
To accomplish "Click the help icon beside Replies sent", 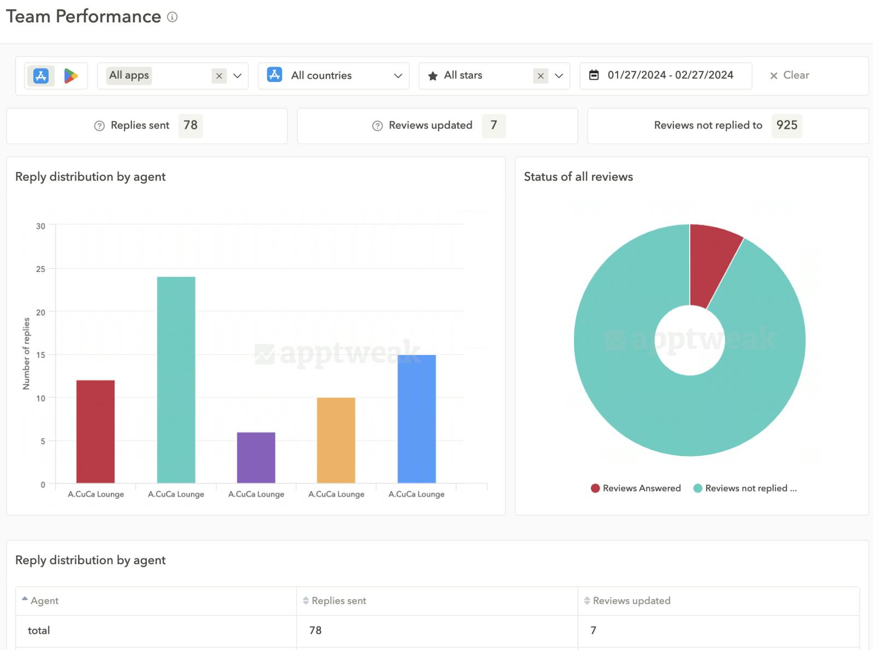I will (x=99, y=126).
